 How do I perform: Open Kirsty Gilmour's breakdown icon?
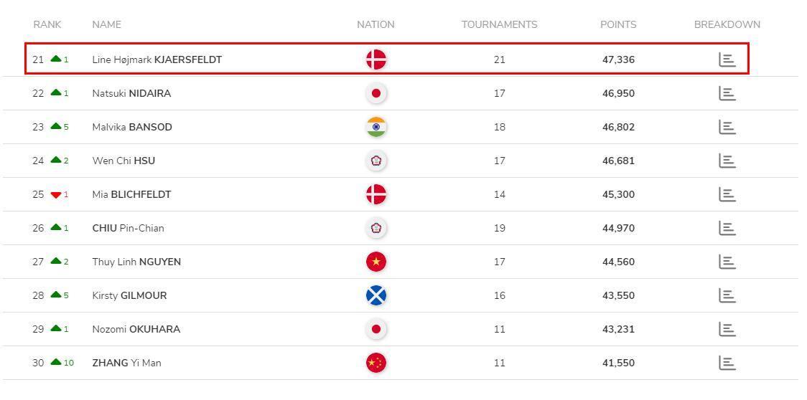(727, 295)
